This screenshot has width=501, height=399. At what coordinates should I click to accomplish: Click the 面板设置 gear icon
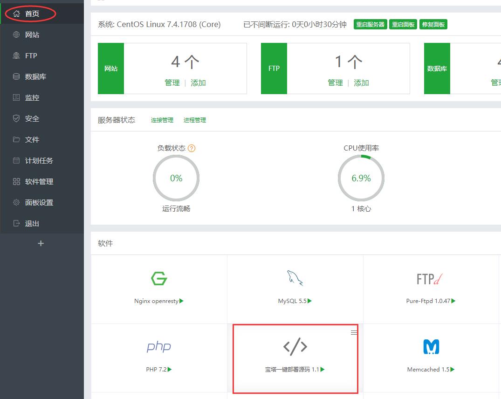(x=16, y=202)
